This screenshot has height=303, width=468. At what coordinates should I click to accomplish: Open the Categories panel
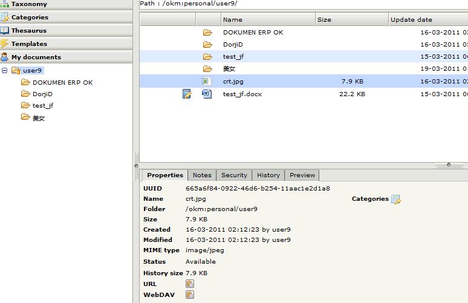click(66, 17)
